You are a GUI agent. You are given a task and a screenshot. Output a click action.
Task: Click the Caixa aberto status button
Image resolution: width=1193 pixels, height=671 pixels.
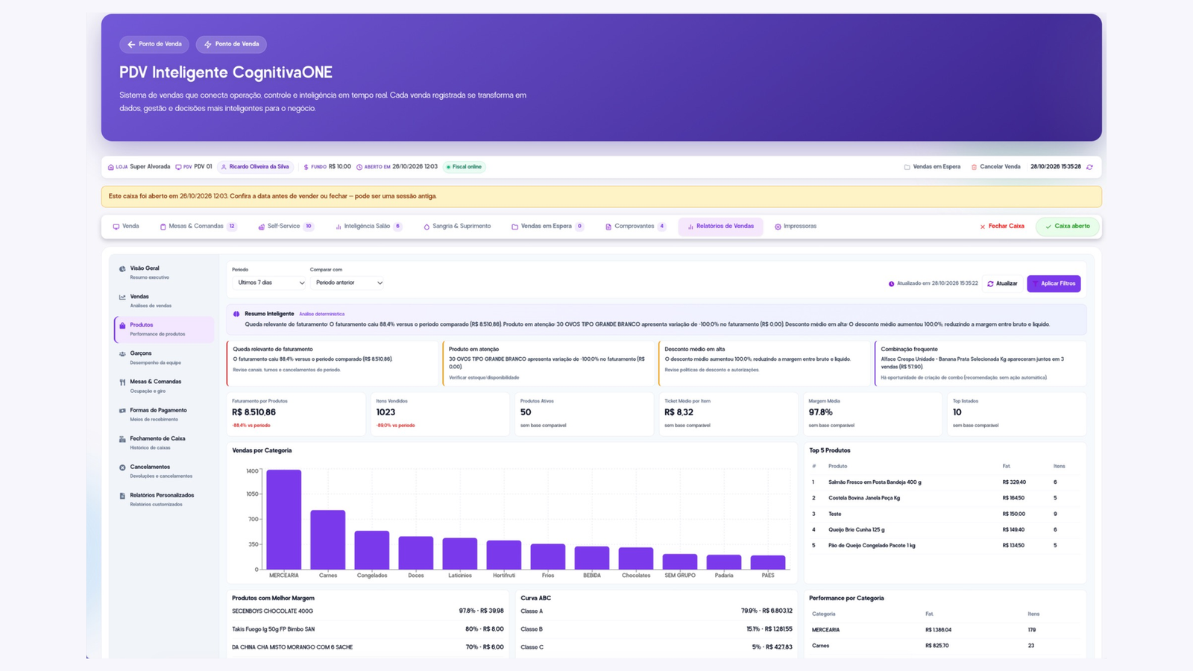pyautogui.click(x=1067, y=226)
